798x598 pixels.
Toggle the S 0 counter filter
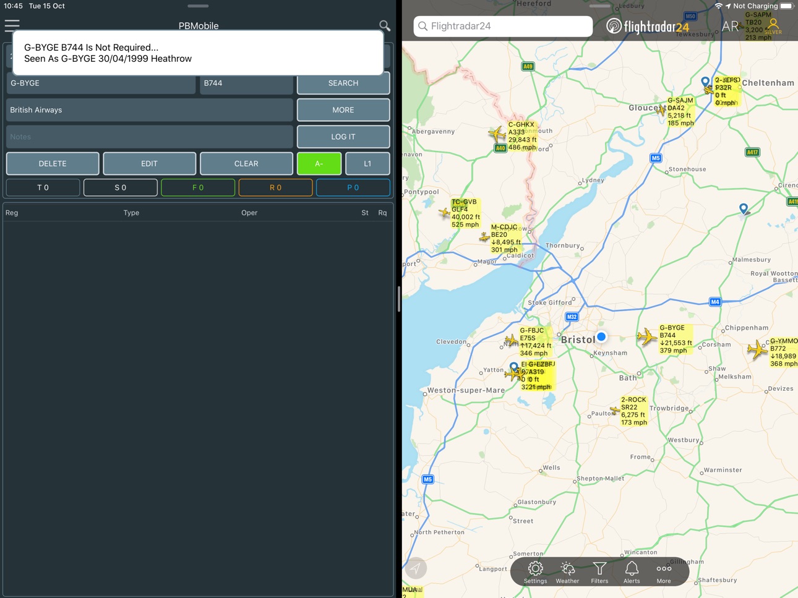(x=121, y=187)
